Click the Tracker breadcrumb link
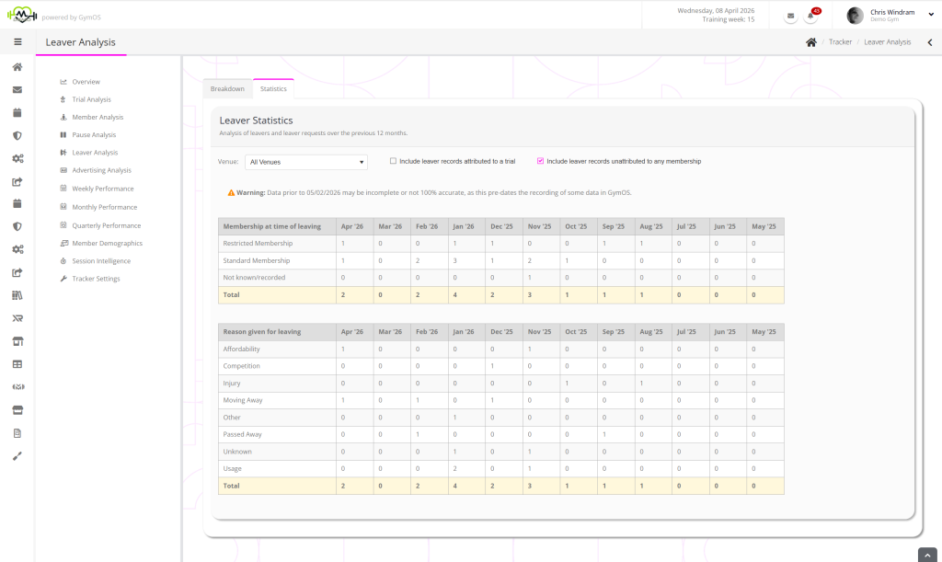942x562 pixels. (x=840, y=42)
